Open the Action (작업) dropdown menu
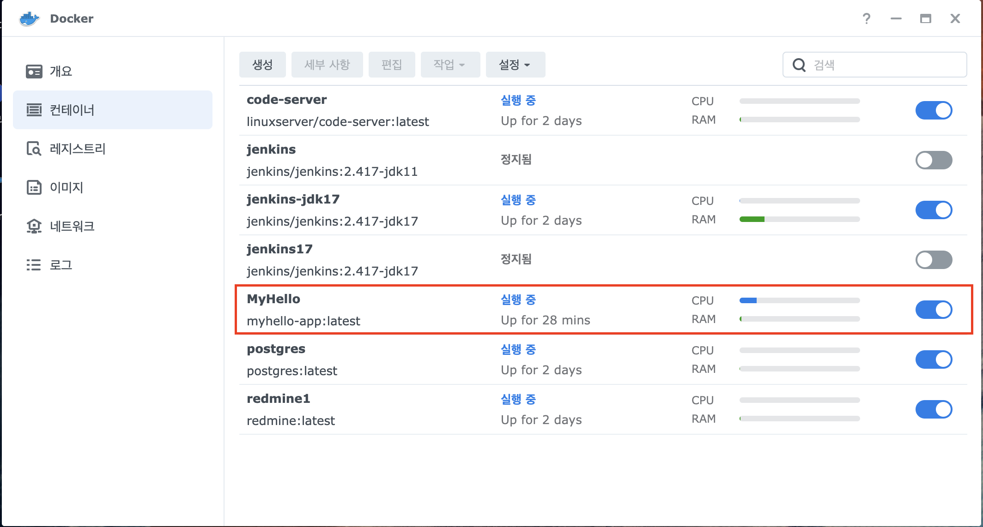Screen dimensions: 983x527 pos(450,65)
